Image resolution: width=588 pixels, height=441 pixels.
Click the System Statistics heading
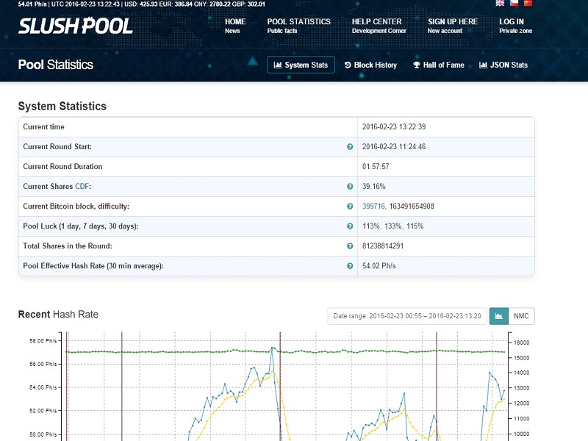[x=62, y=106]
